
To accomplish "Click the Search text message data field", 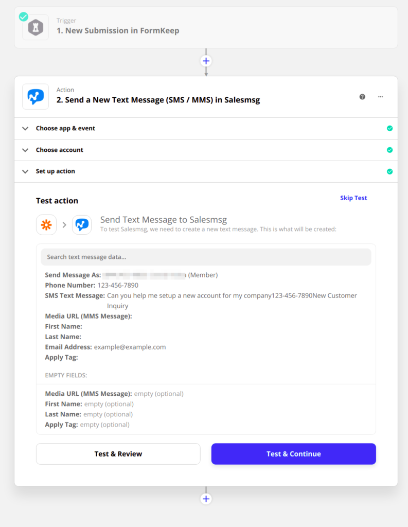I will coord(206,257).
